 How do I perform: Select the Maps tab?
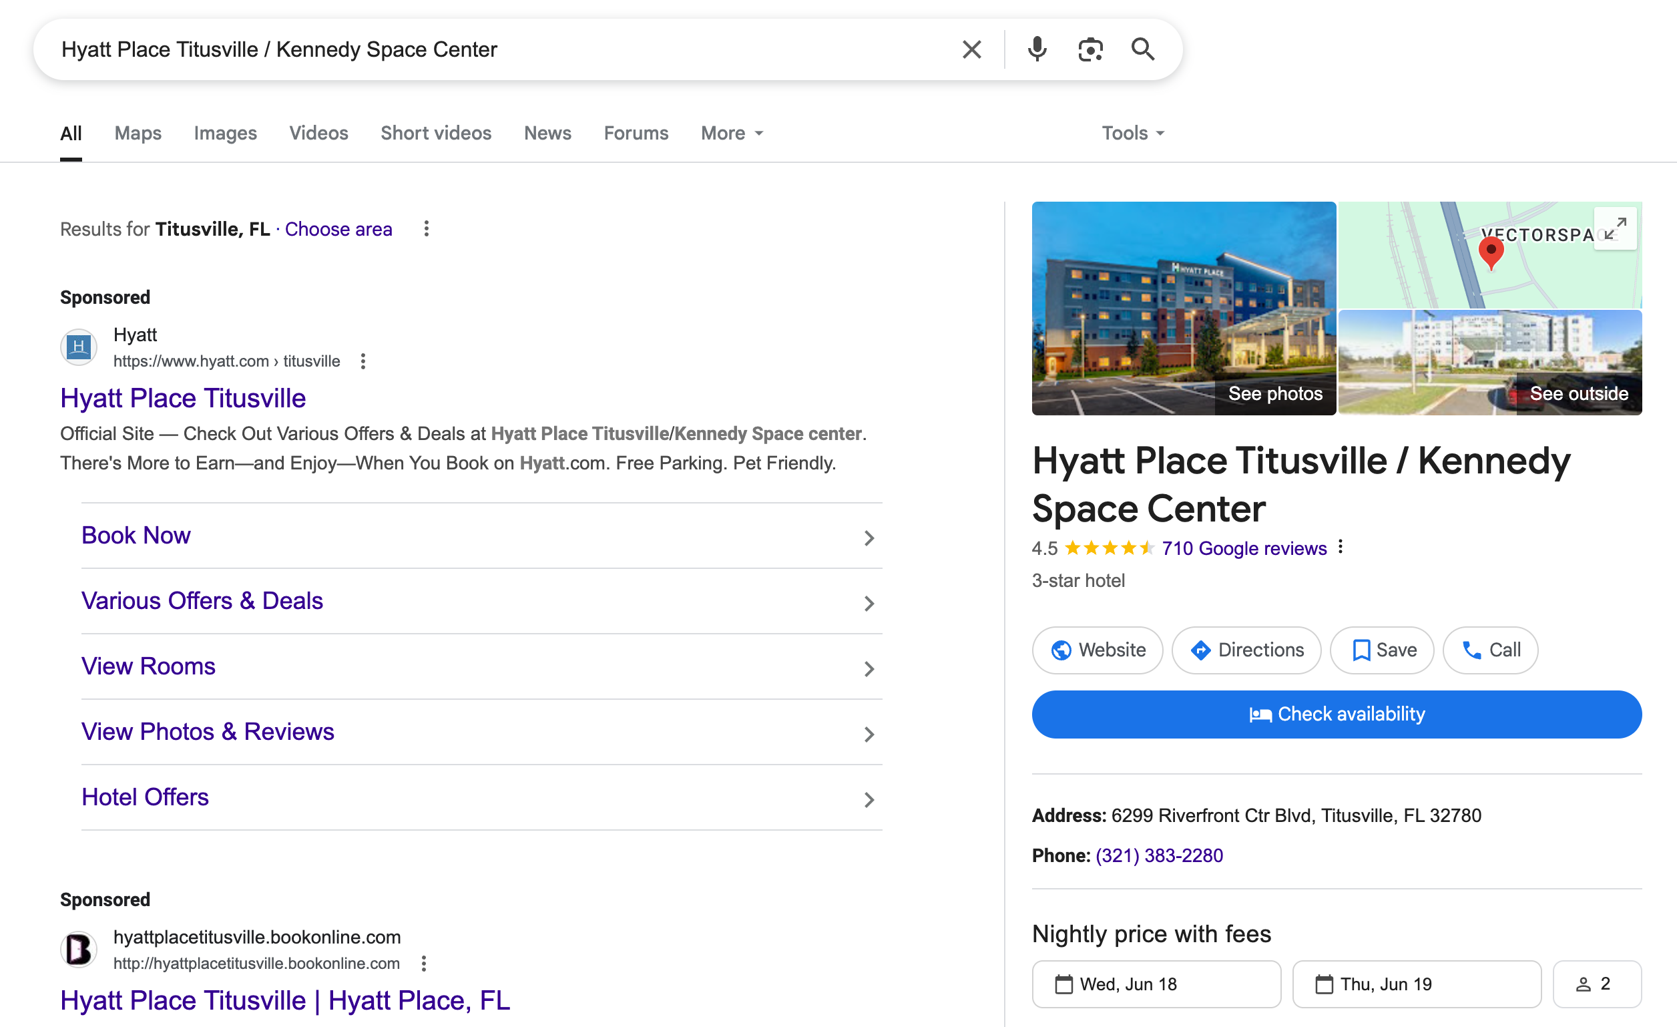[138, 133]
